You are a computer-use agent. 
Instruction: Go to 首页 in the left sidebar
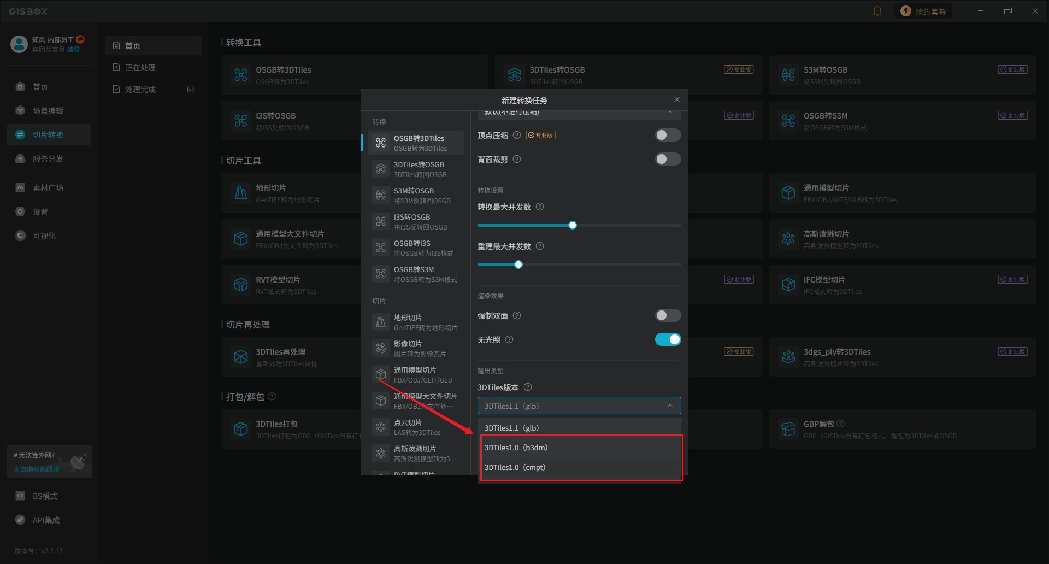coord(49,87)
